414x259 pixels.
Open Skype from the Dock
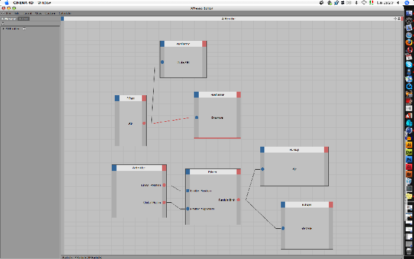click(409, 64)
